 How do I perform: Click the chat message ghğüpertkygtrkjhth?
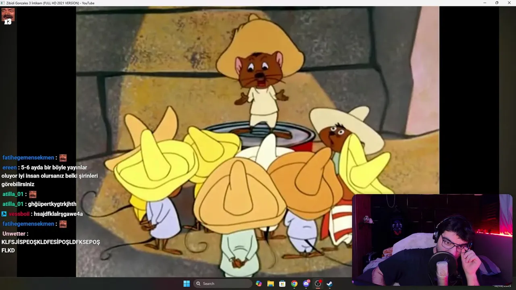pos(52,204)
